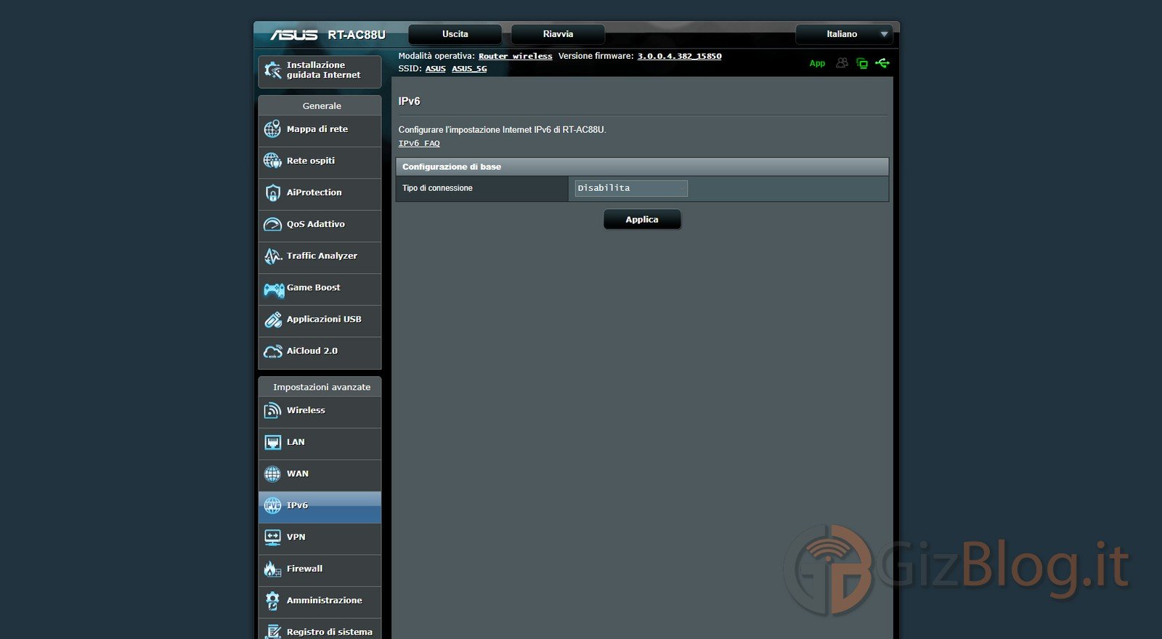This screenshot has height=639, width=1162.
Task: Open the Tipo di connessione dropdown
Action: tap(631, 188)
